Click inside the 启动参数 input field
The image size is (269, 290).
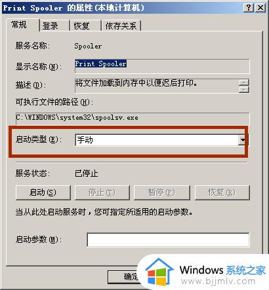pyautogui.click(x=168, y=240)
